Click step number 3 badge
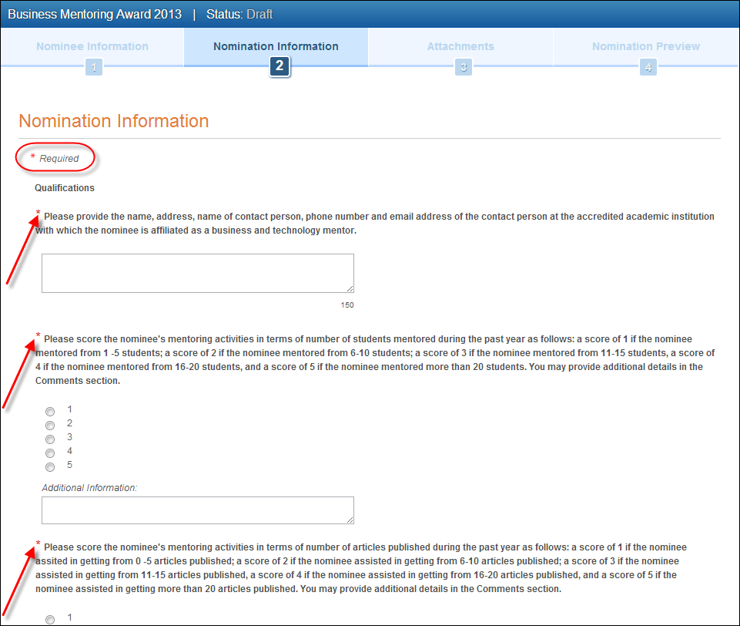The height and width of the screenshot is (626, 740). [464, 67]
